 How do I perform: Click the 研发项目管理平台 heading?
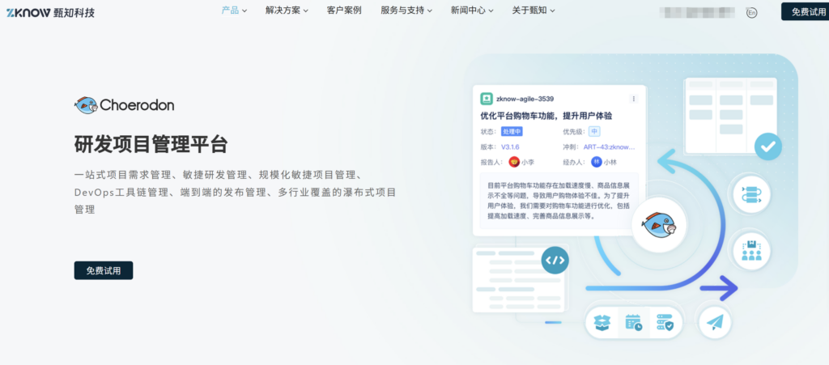coord(151,144)
